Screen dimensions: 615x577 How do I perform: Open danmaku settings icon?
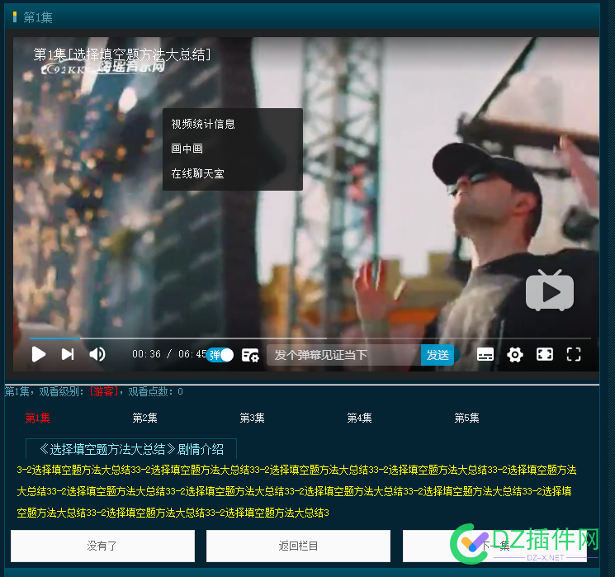point(250,355)
